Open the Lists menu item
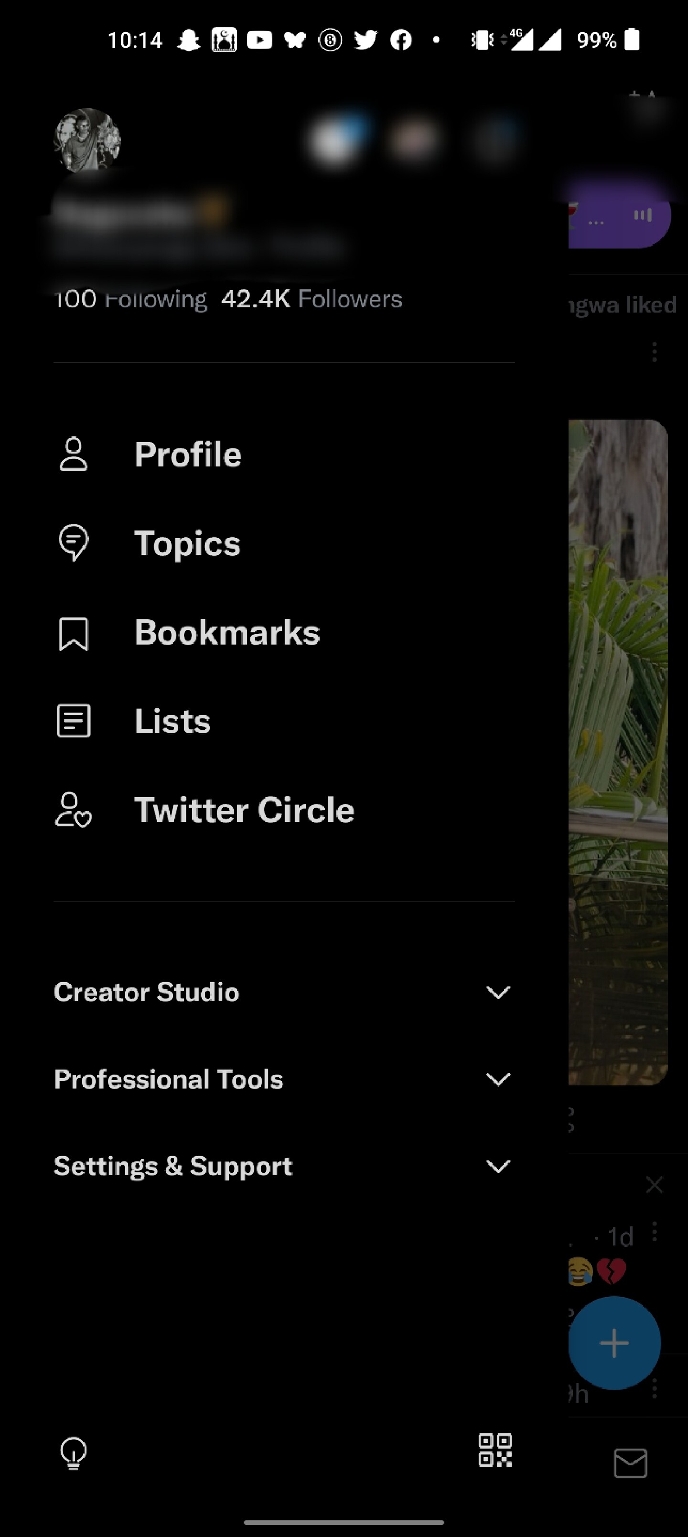 (284, 721)
